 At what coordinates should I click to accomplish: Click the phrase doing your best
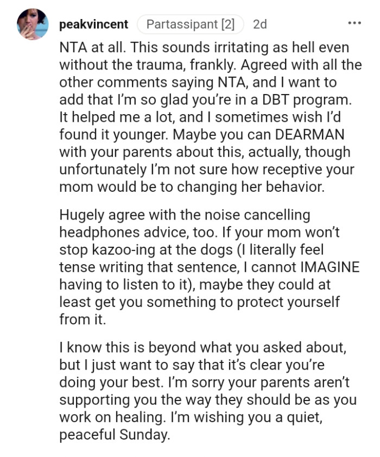coord(111,383)
